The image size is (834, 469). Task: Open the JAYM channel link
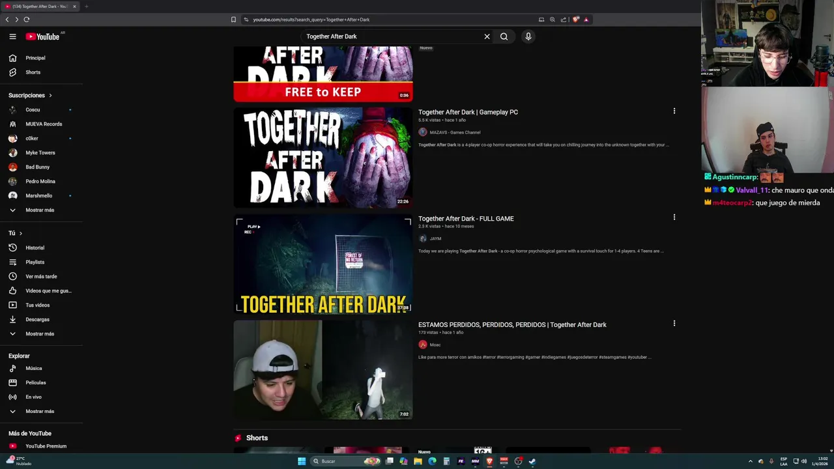coord(435,238)
